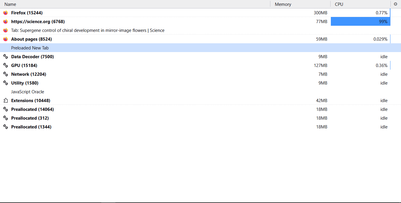Click the Firefox icon beside Firefox (15244)
Viewport: 401px width, 203px height.
[x=5, y=13]
